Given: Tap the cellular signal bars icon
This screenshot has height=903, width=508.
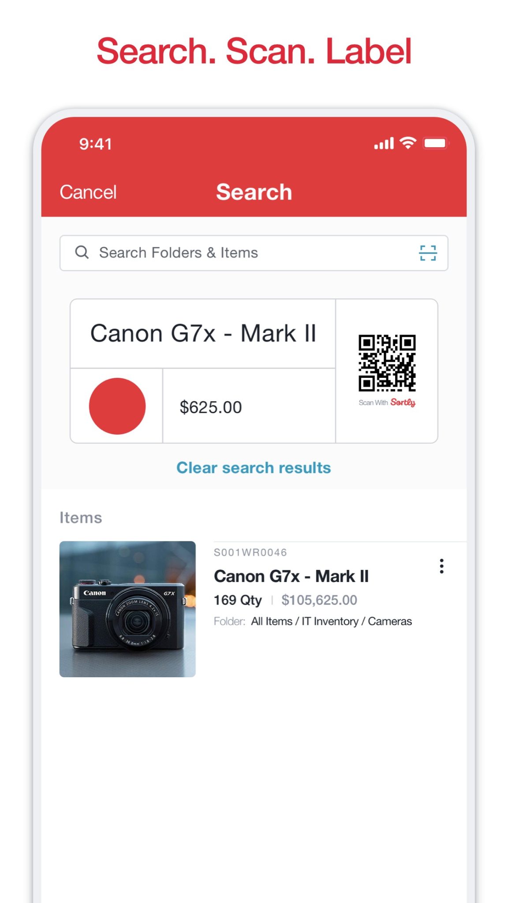Looking at the screenshot, I should point(383,143).
